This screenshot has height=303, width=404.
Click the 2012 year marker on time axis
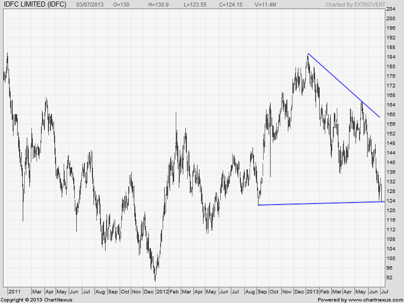162,292
